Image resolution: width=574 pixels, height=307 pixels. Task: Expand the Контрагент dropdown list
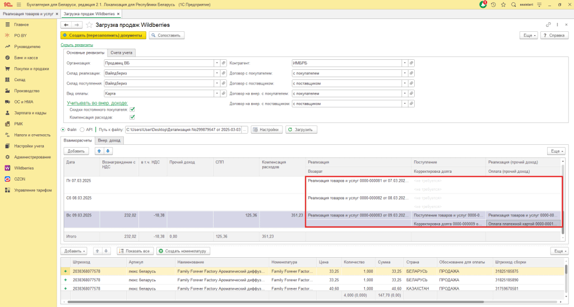click(x=404, y=63)
